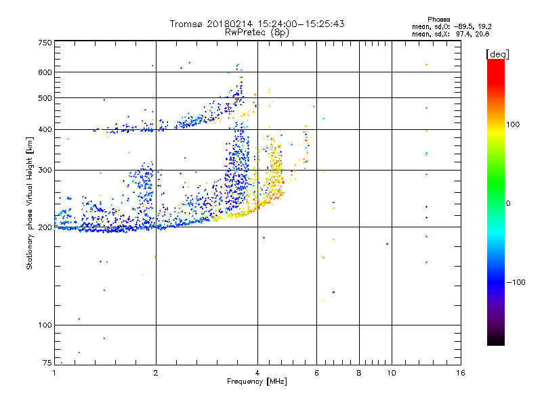542x406 pixels.
Task: Click the x-axis '4' tick label
Action: click(257, 373)
